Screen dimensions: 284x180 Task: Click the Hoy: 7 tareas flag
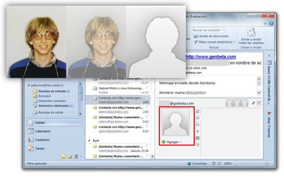(x=269, y=124)
